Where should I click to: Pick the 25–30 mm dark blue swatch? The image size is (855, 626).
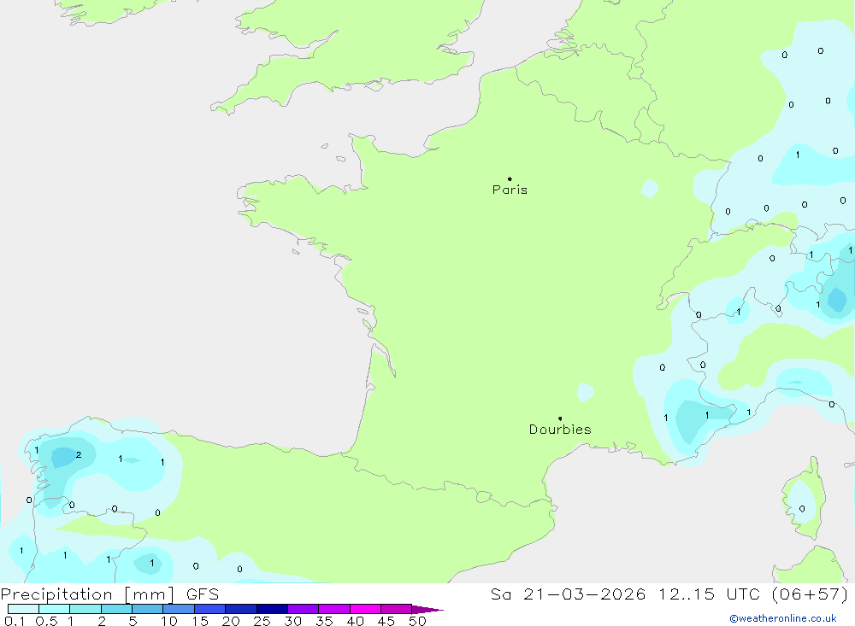click(272, 609)
